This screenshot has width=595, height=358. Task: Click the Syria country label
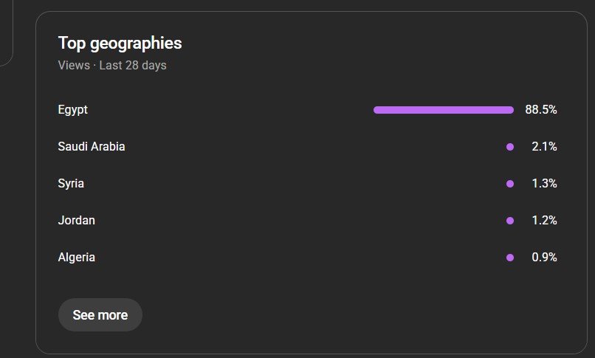71,184
